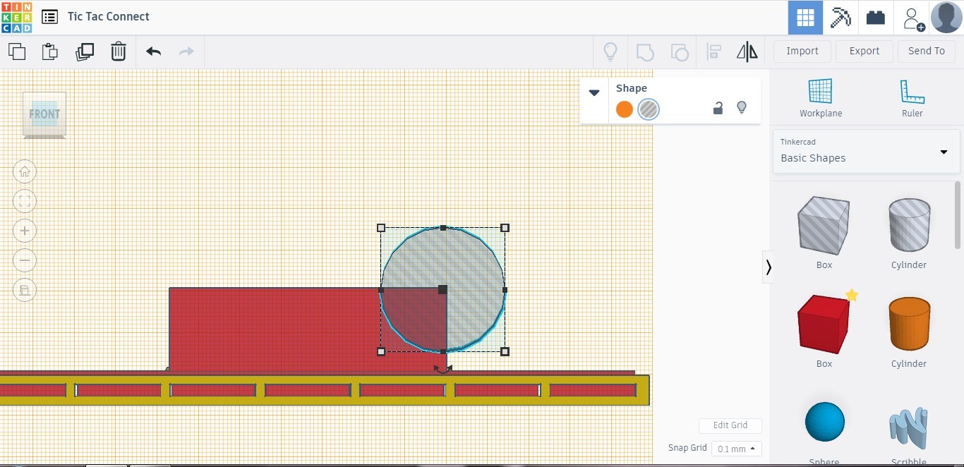Zoom out with minus button

pos(25,260)
